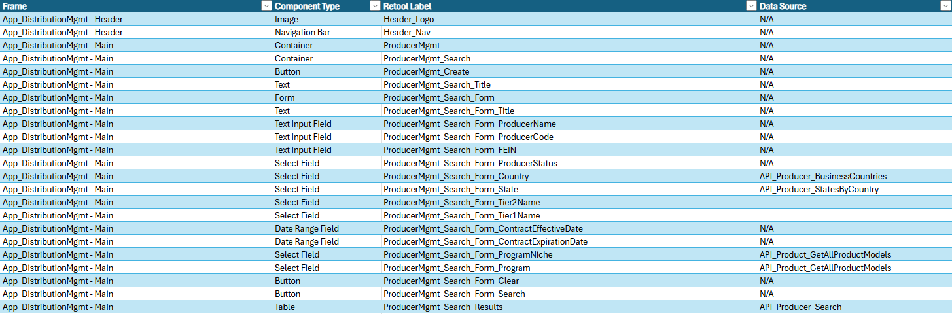952x314 pixels.
Task: Select the Header_Nav label cell
Action: (569, 32)
